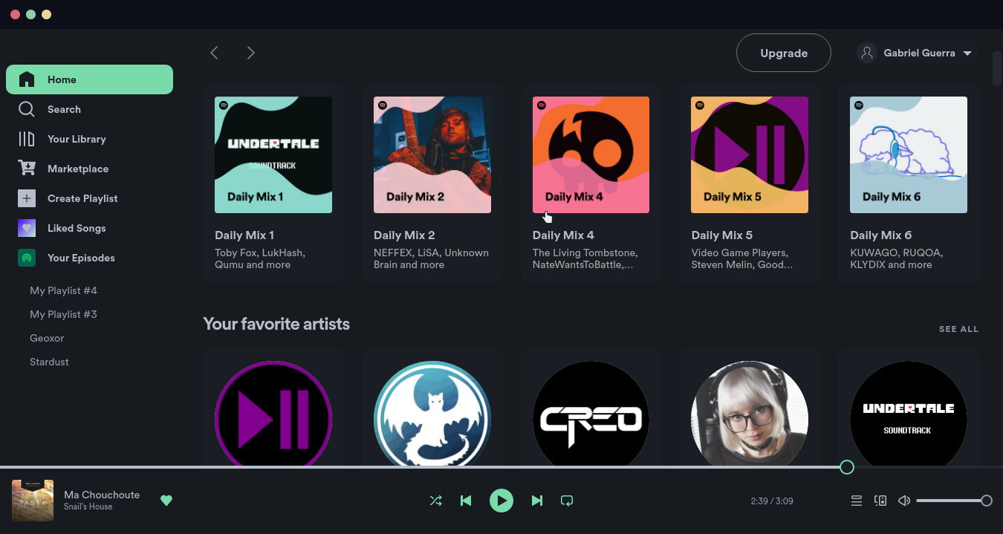Open the Marketplace cart icon
Viewport: 1003px width, 534px height.
point(27,169)
